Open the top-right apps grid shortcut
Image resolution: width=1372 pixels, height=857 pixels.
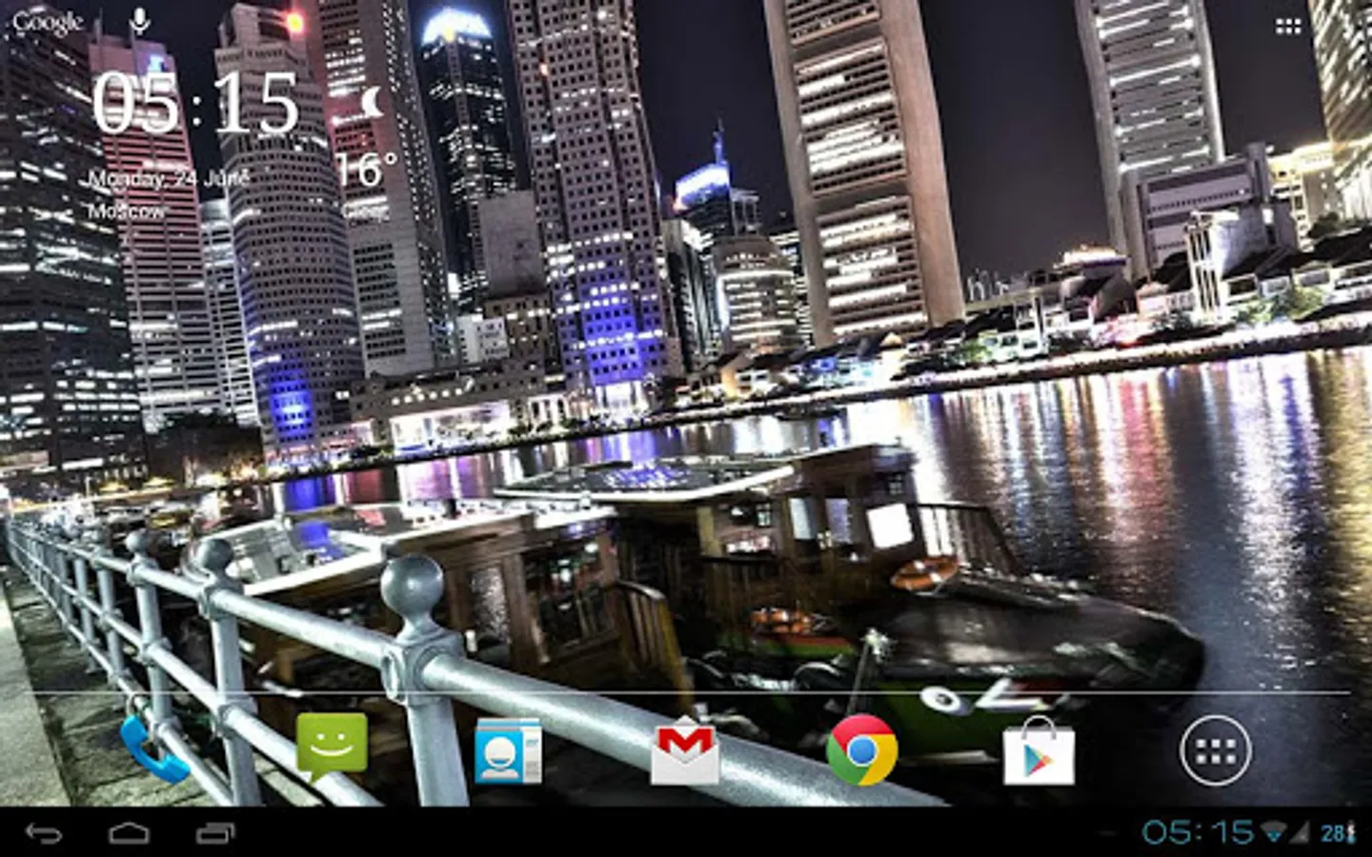pyautogui.click(x=1288, y=27)
